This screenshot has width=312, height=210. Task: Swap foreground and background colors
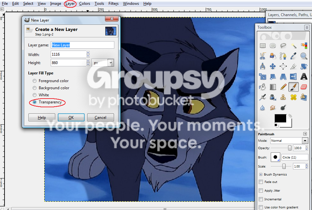click(290, 116)
